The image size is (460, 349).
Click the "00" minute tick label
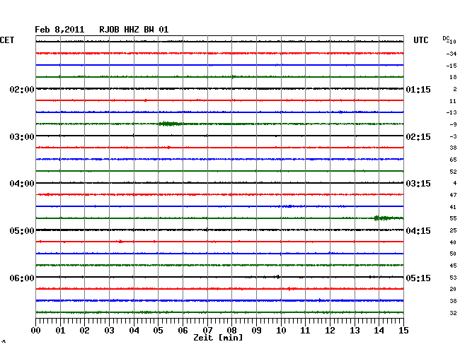click(36, 331)
